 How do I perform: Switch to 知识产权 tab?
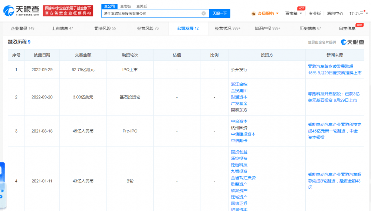[x=267, y=29]
